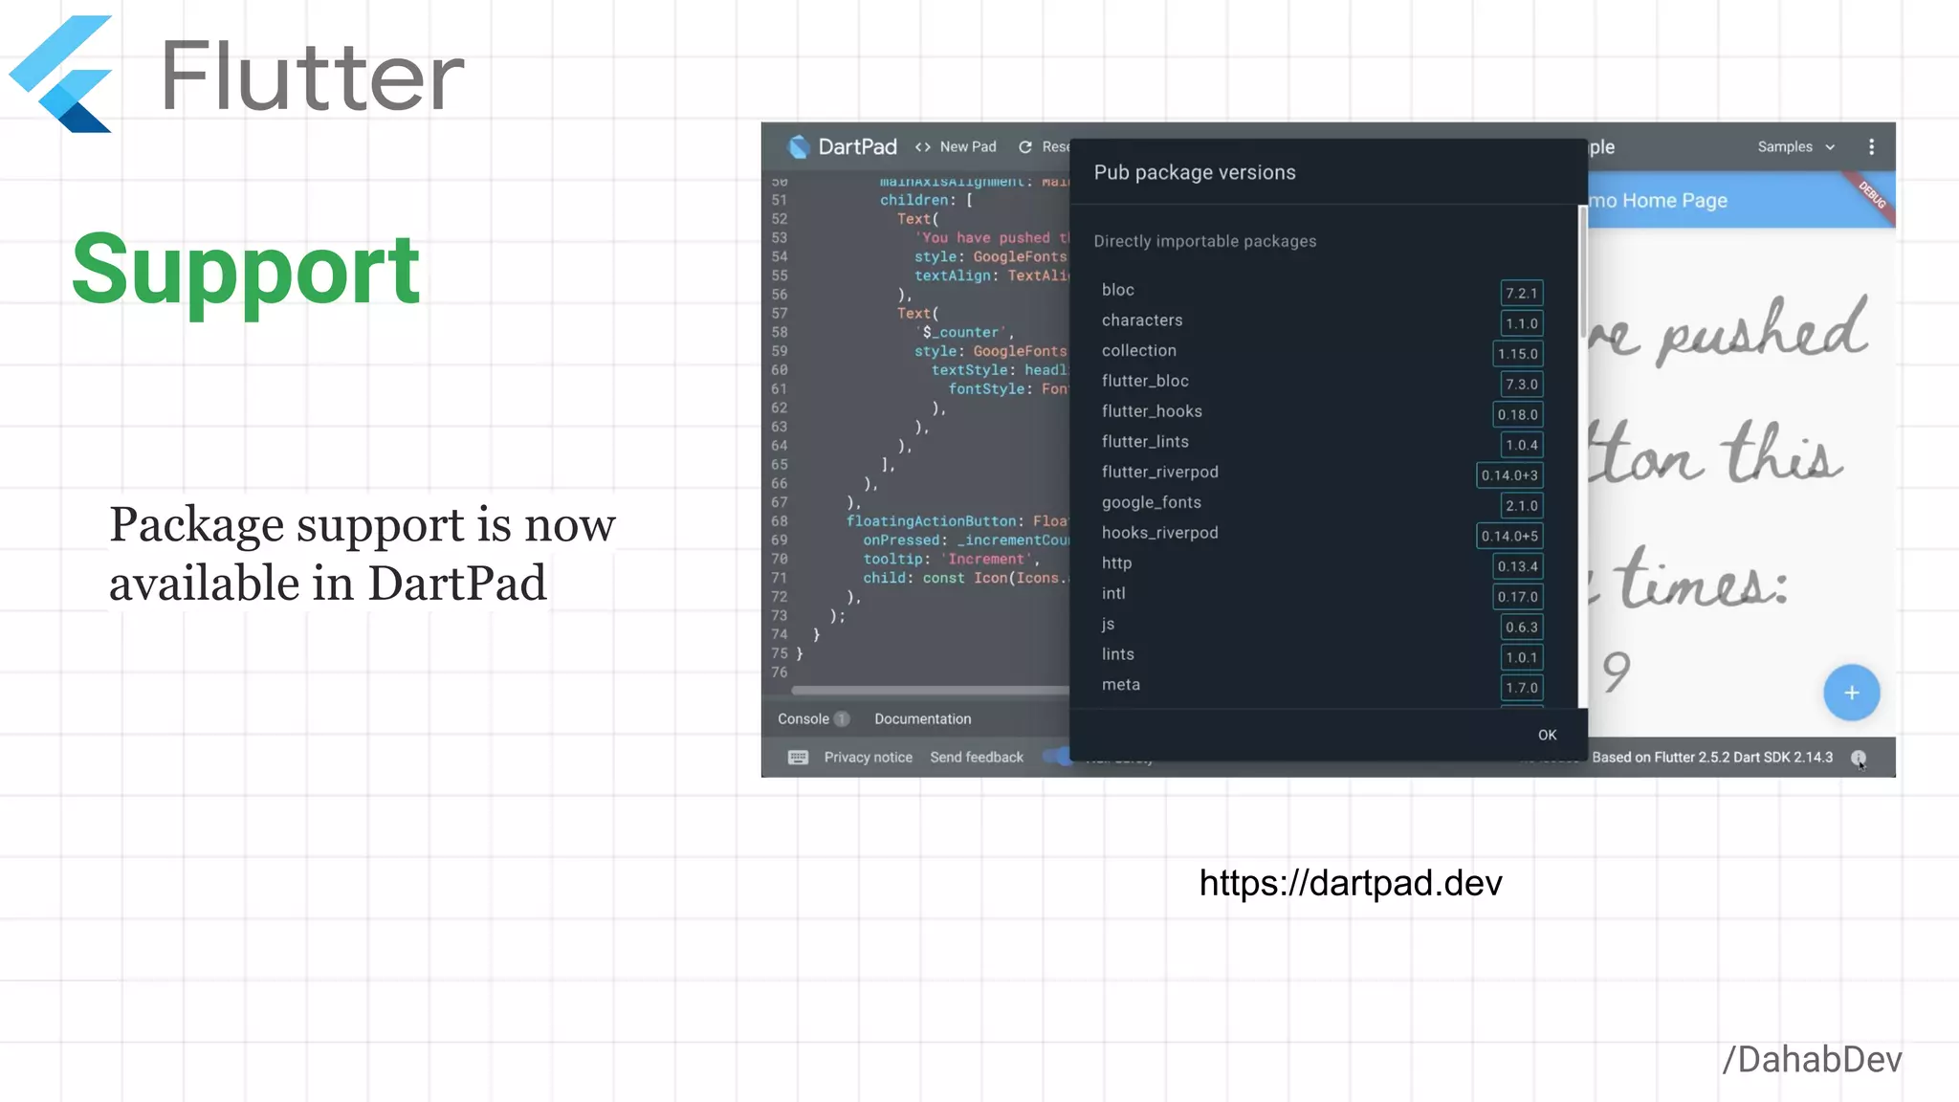The image size is (1959, 1102).
Task: Open the Samples dropdown
Action: (x=1795, y=146)
